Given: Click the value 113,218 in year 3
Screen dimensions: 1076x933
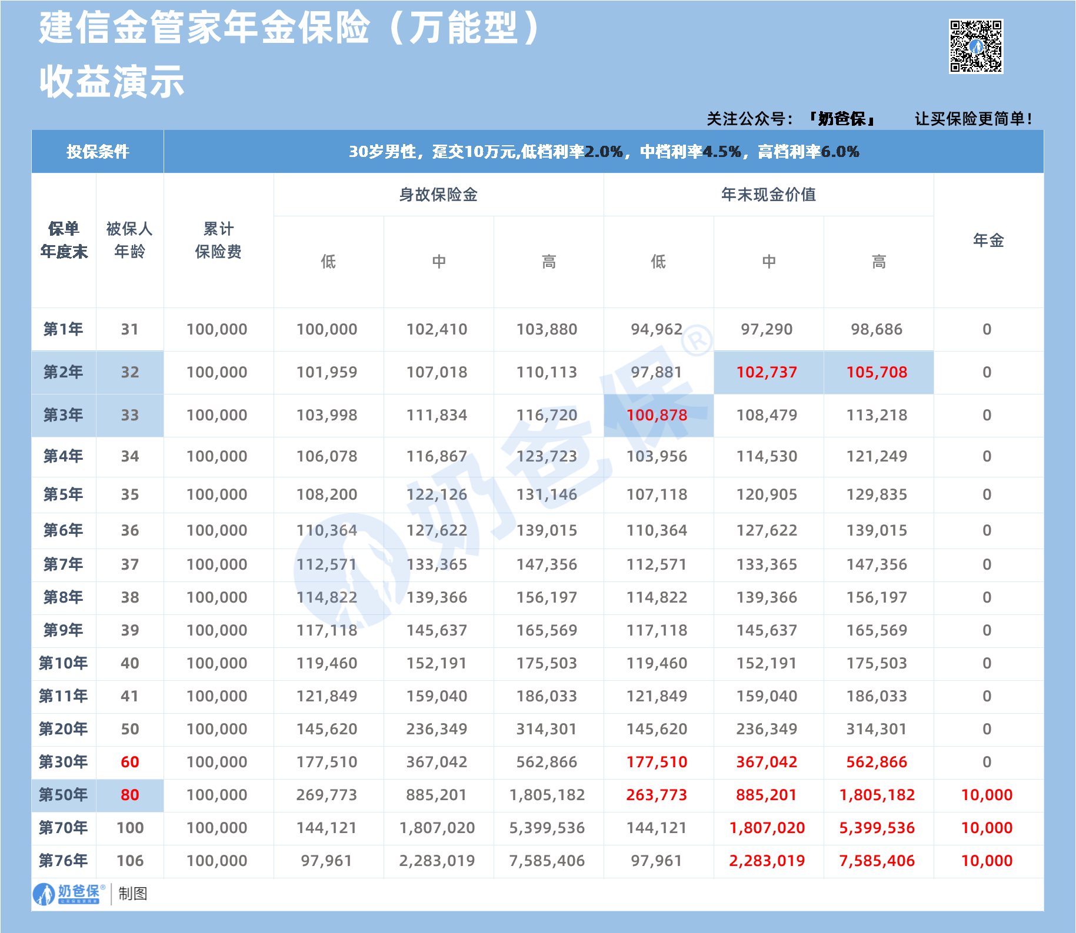Looking at the screenshot, I should click(877, 415).
